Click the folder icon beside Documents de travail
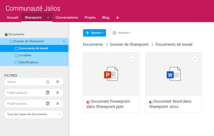The image size is (214, 136). pos(16,48)
